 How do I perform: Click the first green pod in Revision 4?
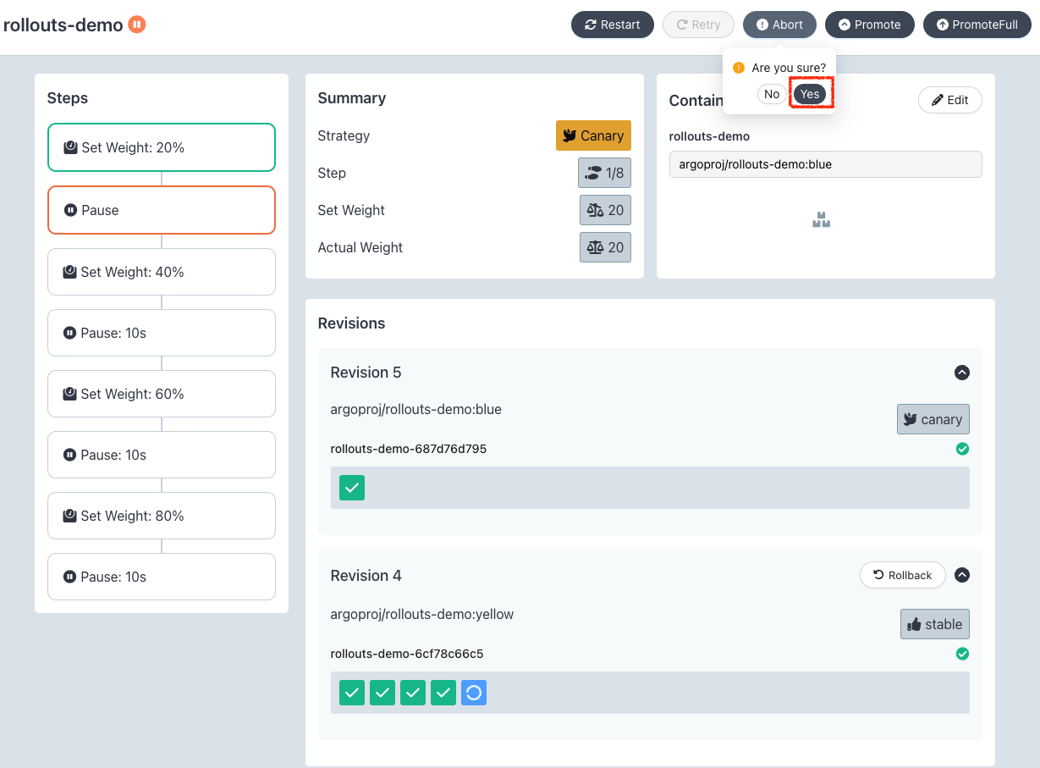352,693
